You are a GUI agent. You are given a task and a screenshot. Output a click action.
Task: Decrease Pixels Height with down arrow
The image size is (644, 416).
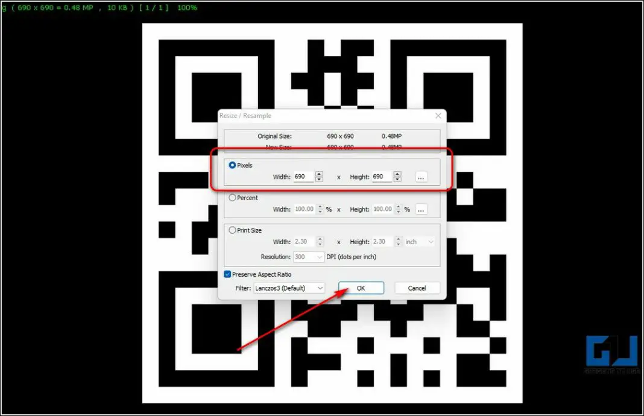pyautogui.click(x=397, y=180)
